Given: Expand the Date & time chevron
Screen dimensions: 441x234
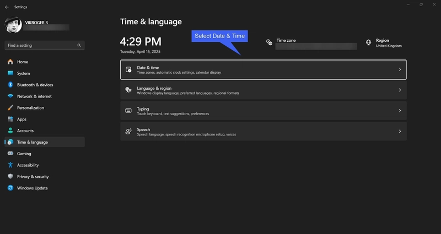Looking at the screenshot, I should (x=400, y=70).
